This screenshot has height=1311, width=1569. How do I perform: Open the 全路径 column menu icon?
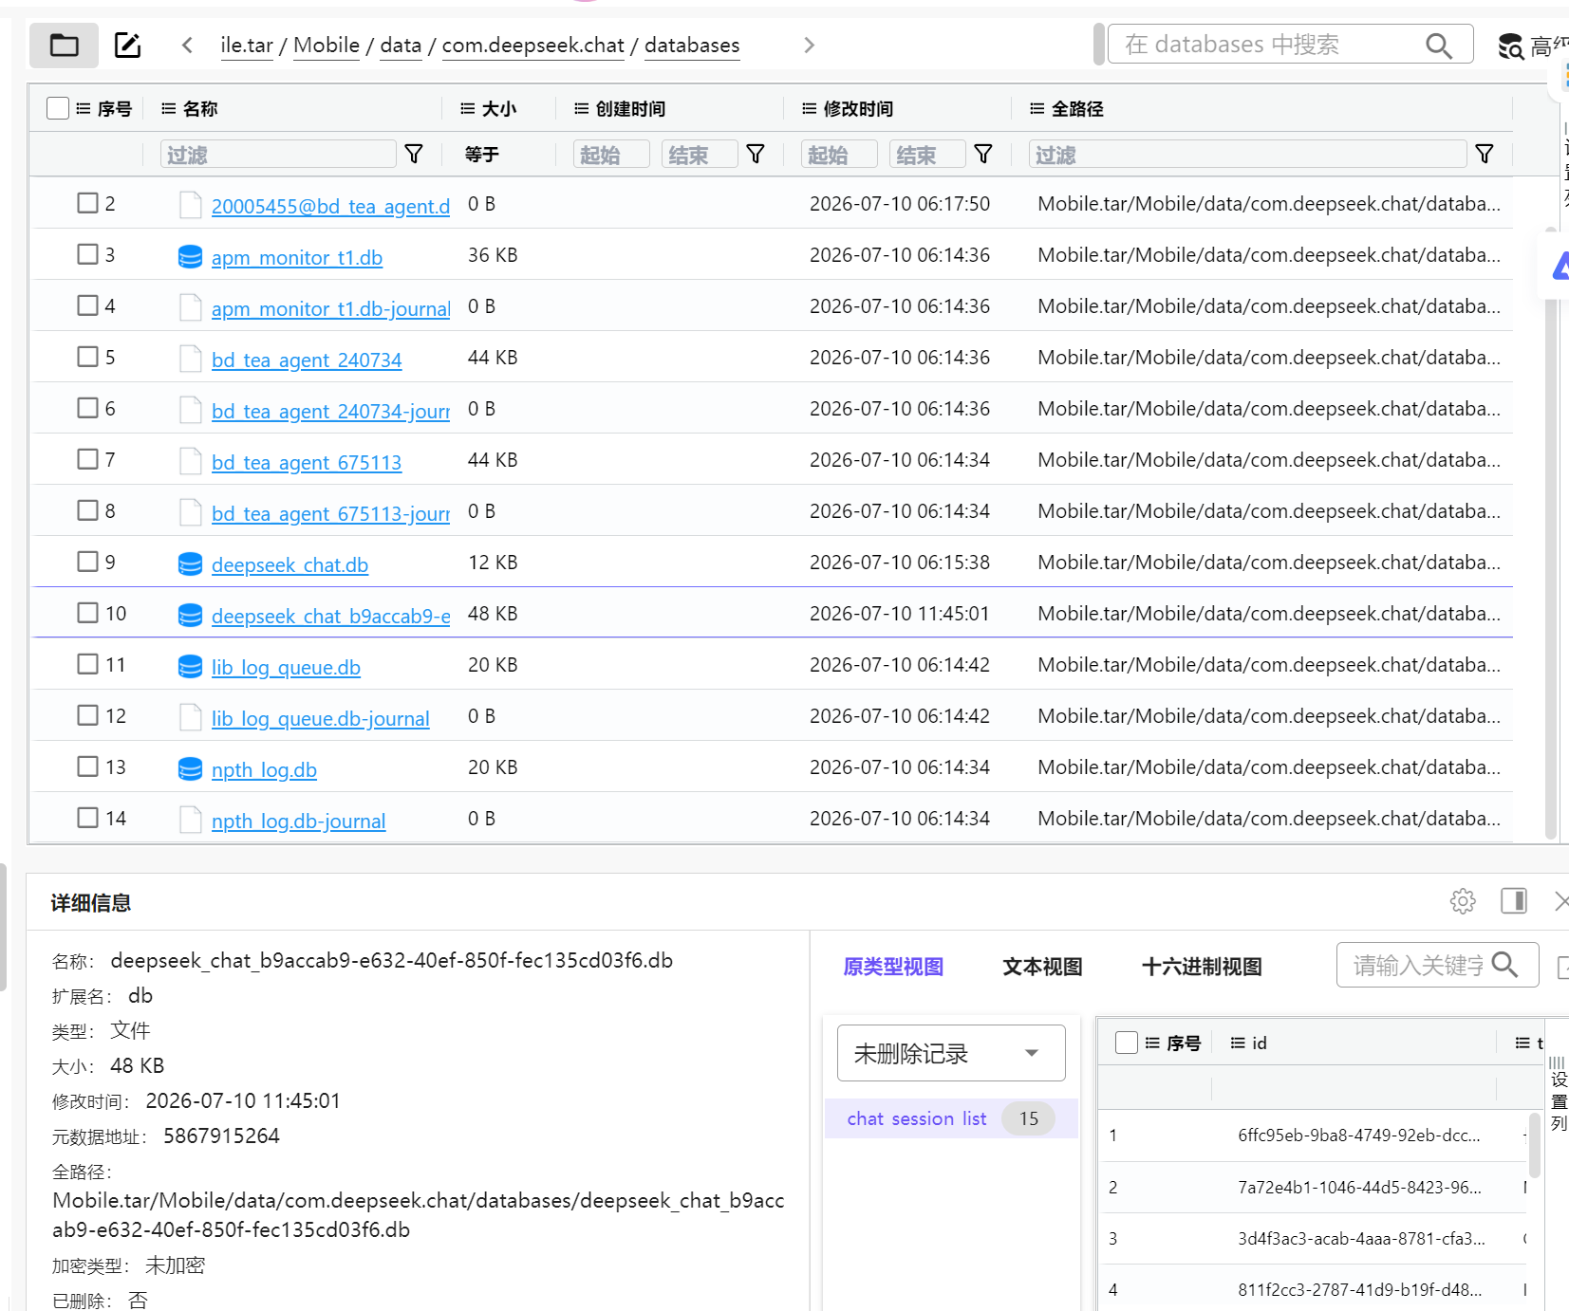1037,109
